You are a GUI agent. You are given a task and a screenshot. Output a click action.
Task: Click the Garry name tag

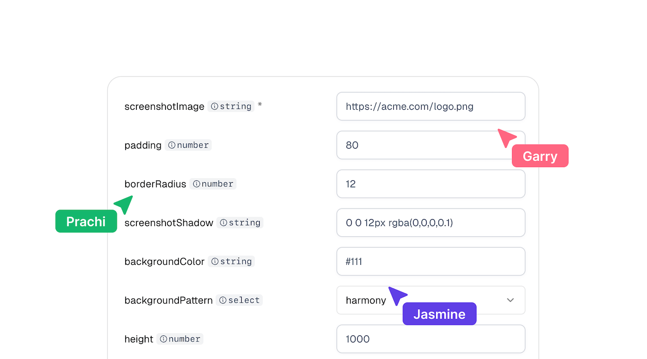click(x=540, y=156)
